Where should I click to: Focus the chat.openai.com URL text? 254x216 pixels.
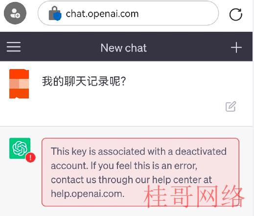click(x=102, y=14)
